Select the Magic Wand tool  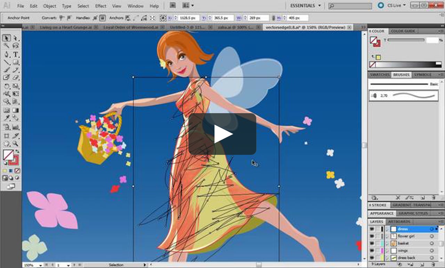7,46
